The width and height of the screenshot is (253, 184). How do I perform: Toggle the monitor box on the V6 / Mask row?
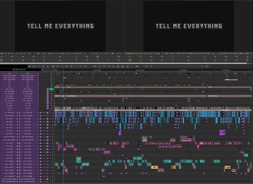coord(51,96)
